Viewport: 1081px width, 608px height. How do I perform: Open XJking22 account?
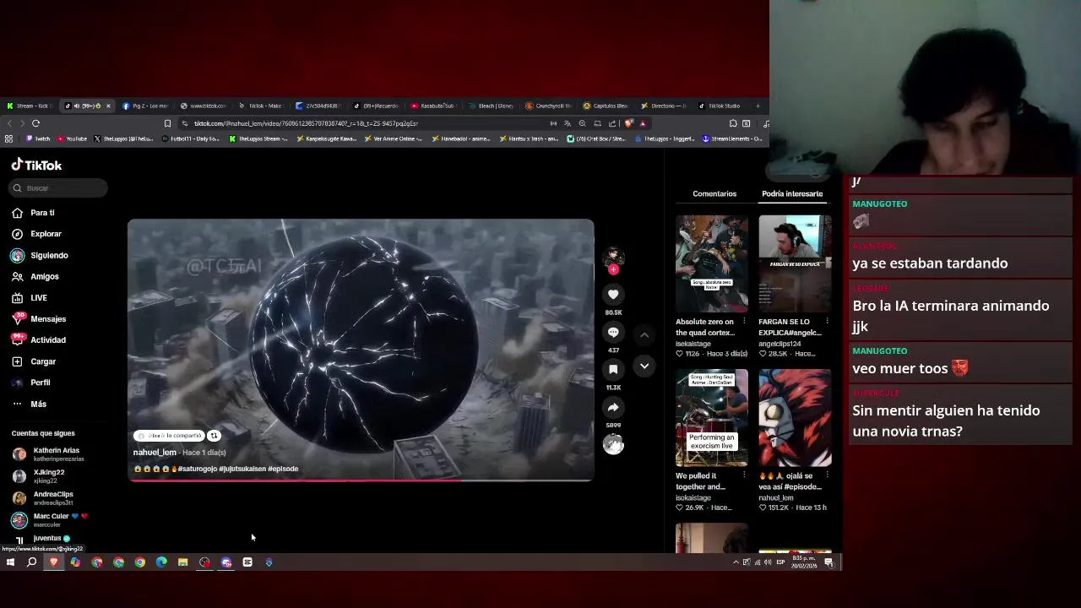point(40,476)
